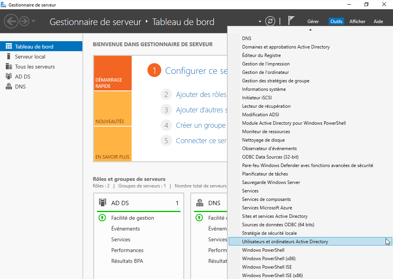Open Observateur d'événements from tools list
This screenshot has width=393, height=279.
(269, 149)
